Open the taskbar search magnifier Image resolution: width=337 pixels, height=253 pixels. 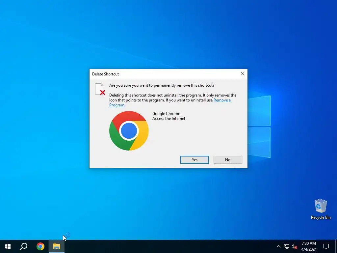24,246
